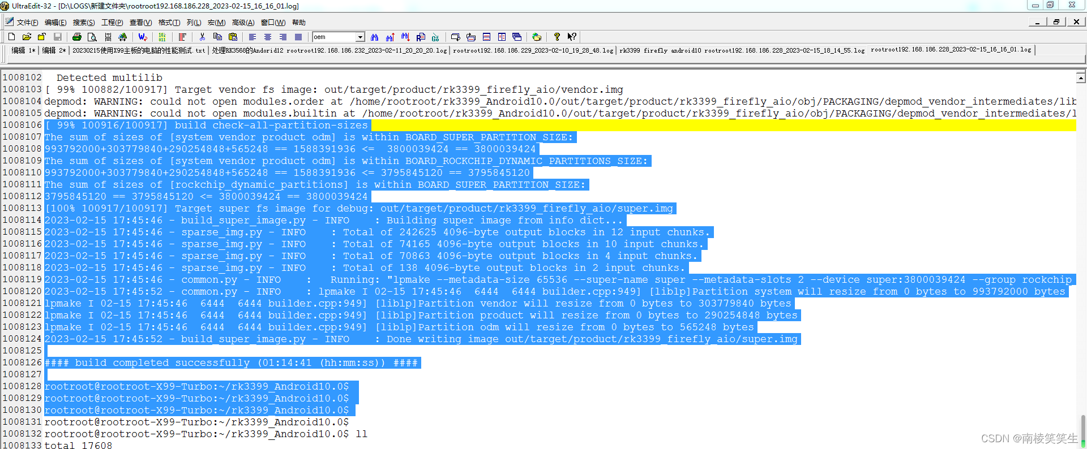
Task: Click the Go To line icon
Action: [435, 37]
